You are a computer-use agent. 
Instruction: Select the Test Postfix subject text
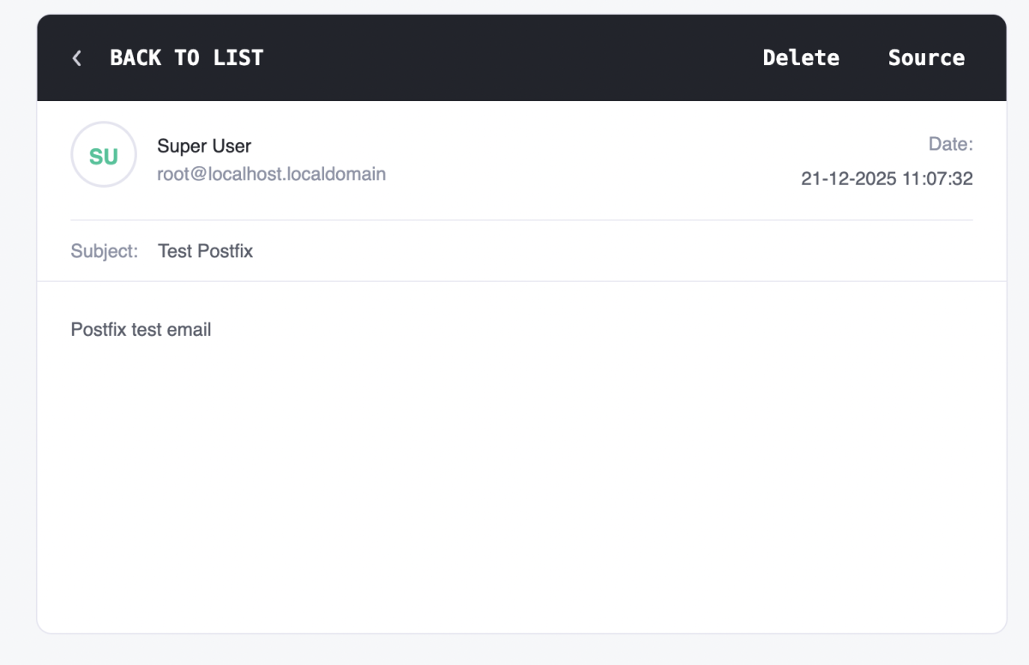(206, 251)
